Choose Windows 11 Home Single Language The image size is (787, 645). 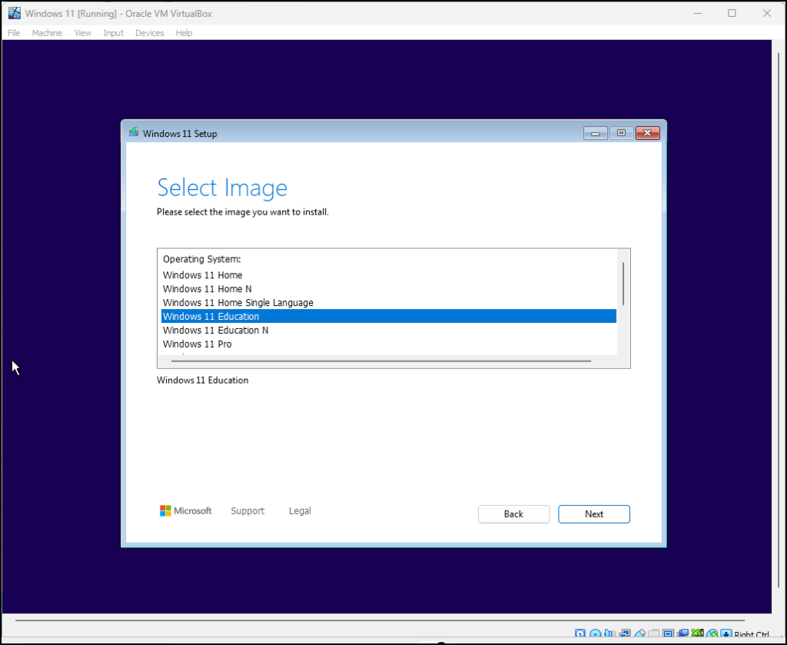pyautogui.click(x=388, y=303)
